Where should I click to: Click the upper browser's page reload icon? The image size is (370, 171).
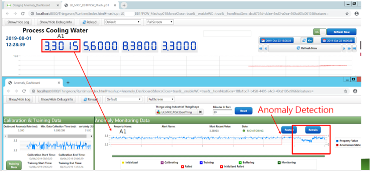[23, 14]
